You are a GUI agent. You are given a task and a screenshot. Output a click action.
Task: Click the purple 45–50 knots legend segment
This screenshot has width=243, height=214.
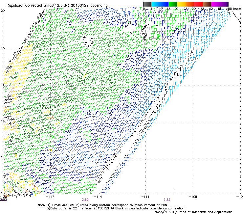point(224,4)
